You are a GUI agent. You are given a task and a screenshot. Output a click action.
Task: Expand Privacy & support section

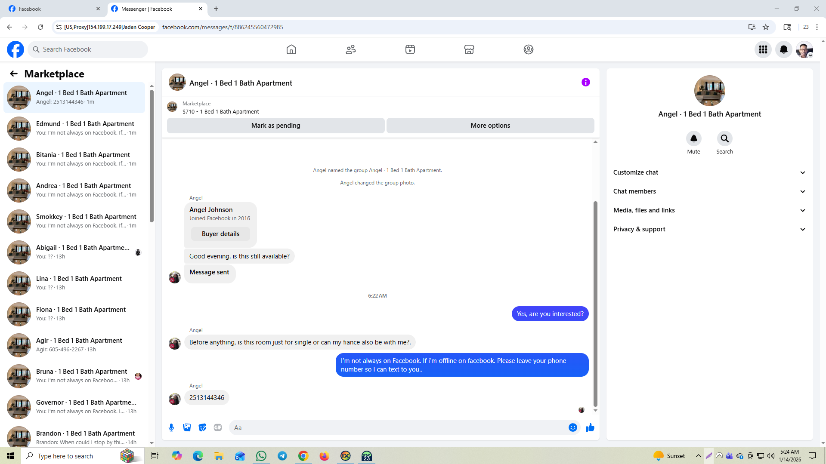click(x=709, y=229)
